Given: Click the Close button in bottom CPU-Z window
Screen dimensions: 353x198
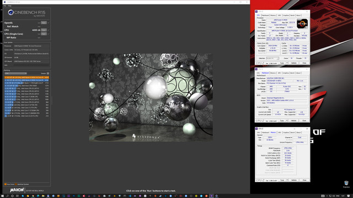Looking at the screenshot, I should pyautogui.click(x=304, y=180).
